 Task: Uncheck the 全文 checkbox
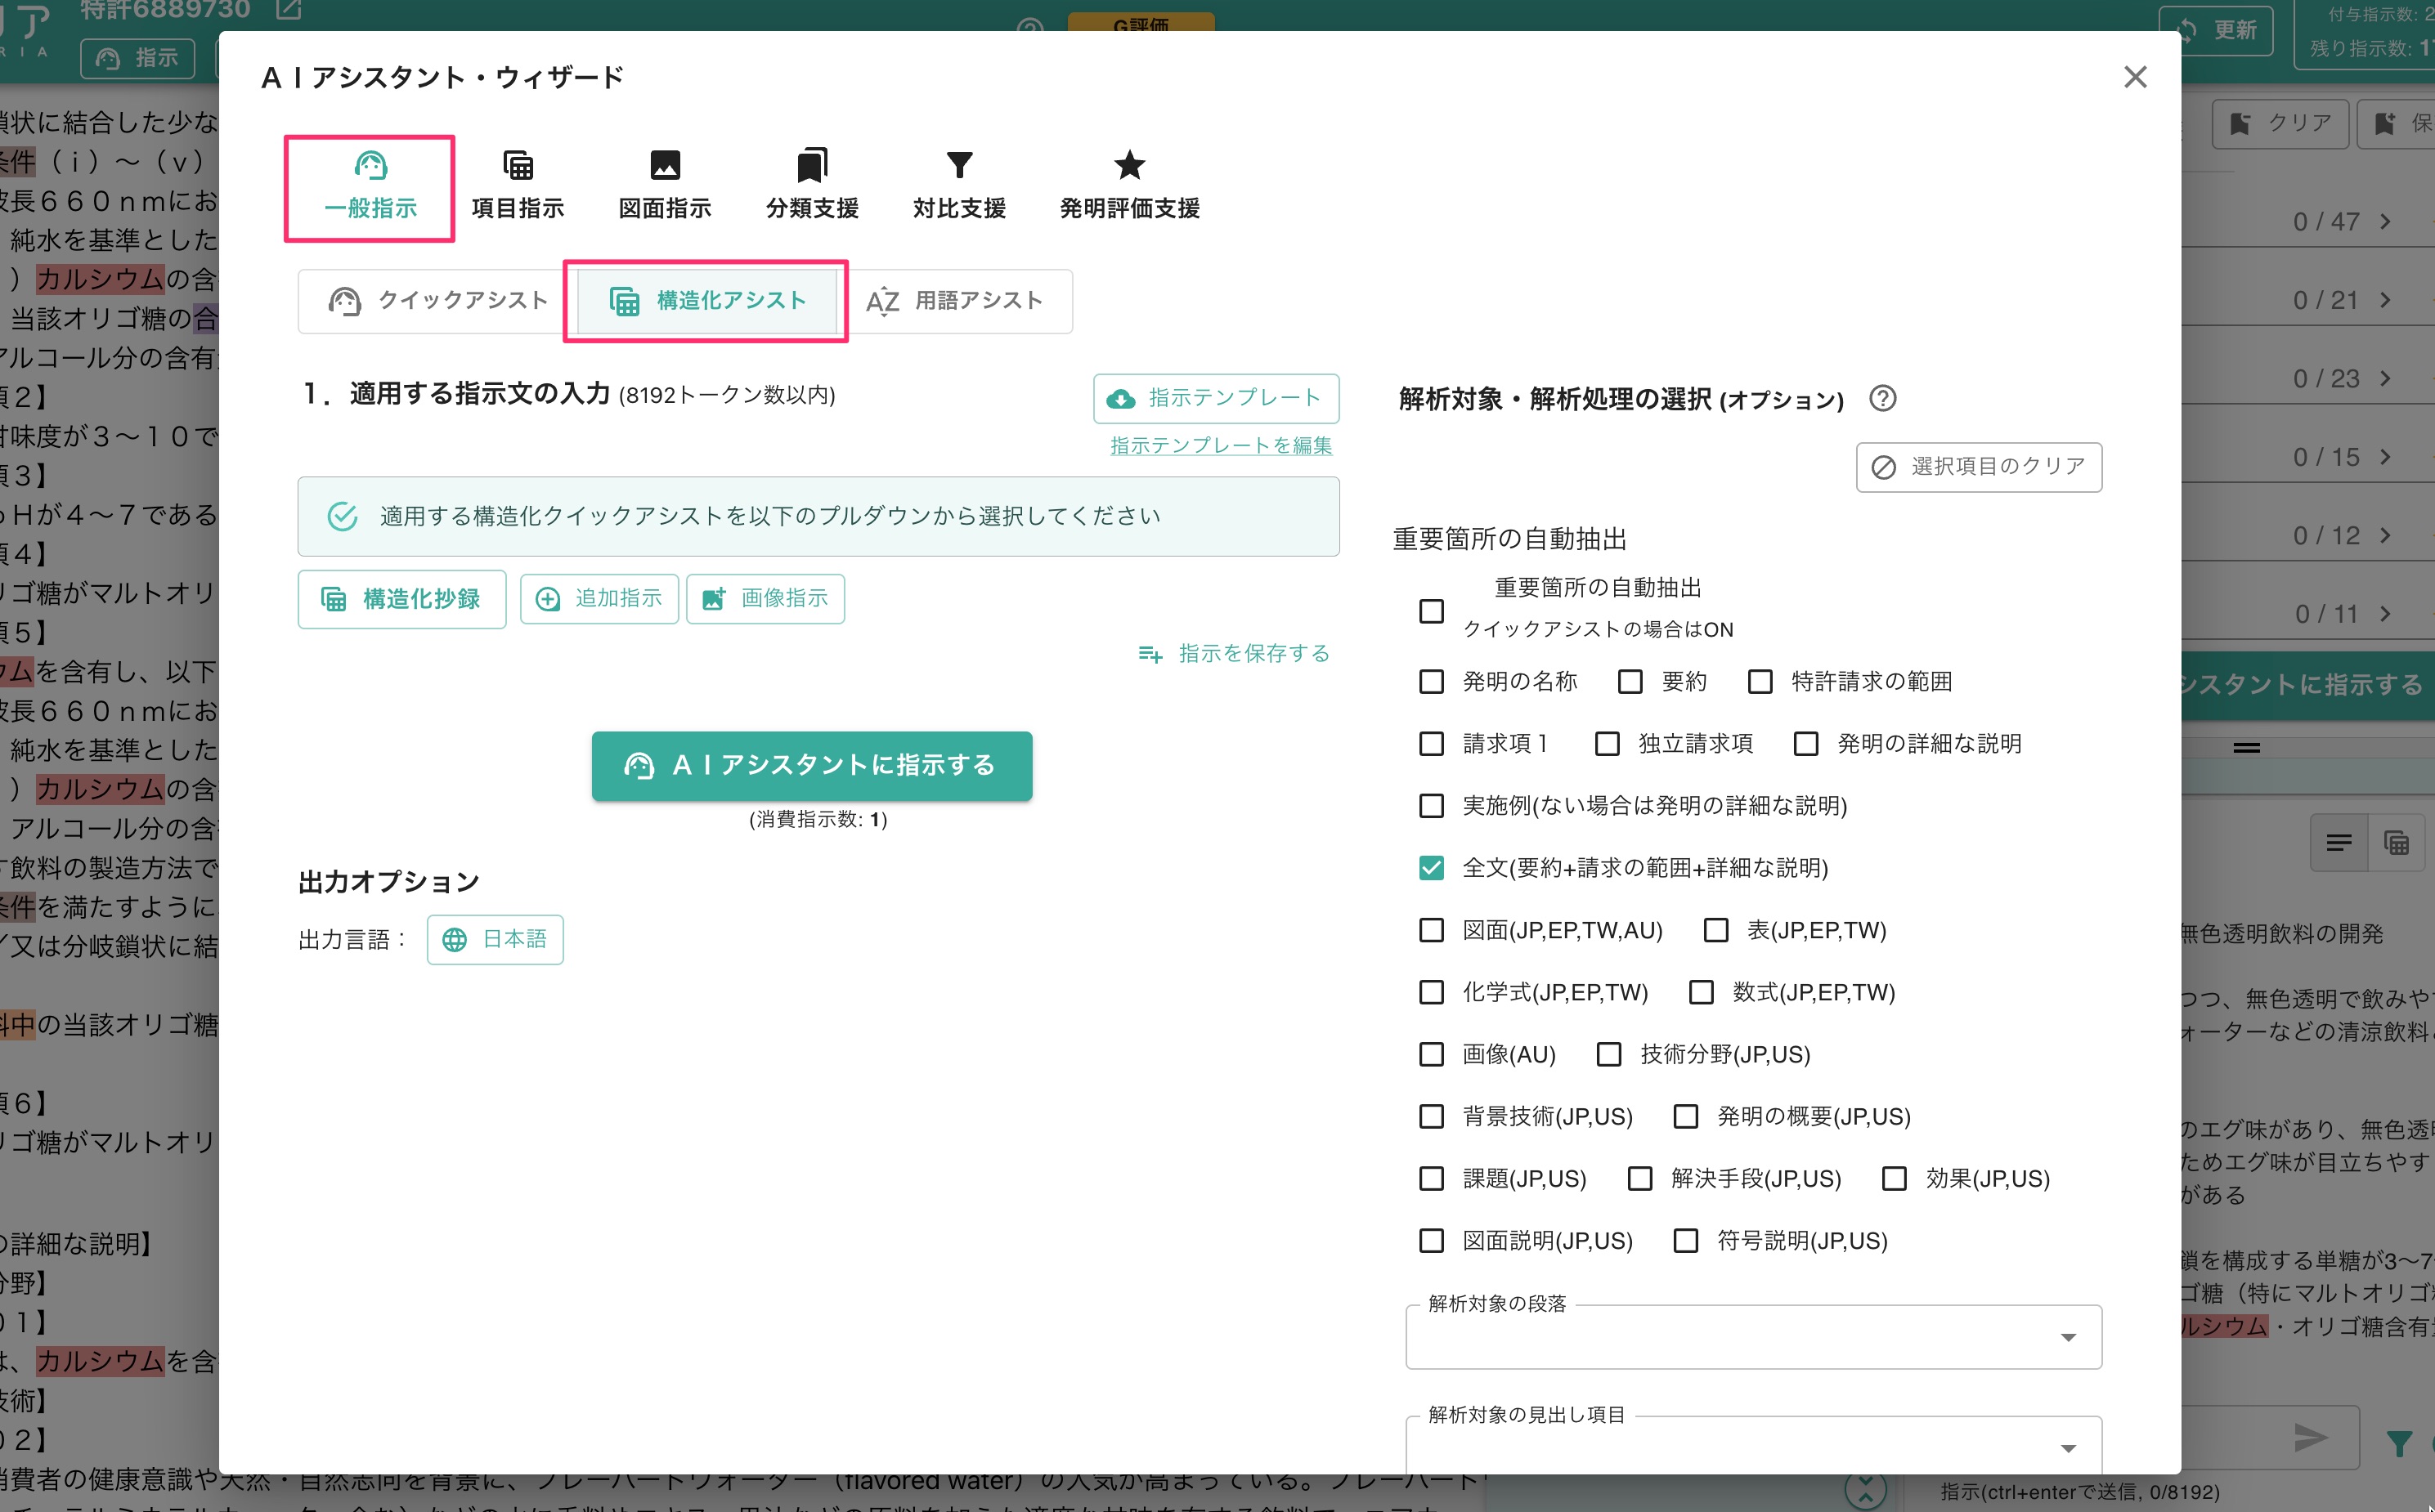click(x=1432, y=867)
